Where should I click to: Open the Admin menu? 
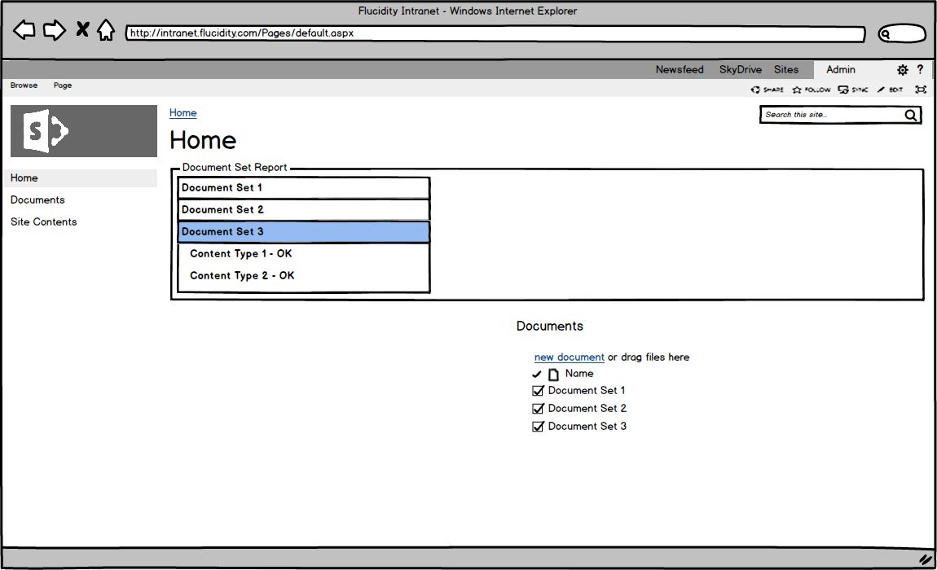pyautogui.click(x=841, y=69)
